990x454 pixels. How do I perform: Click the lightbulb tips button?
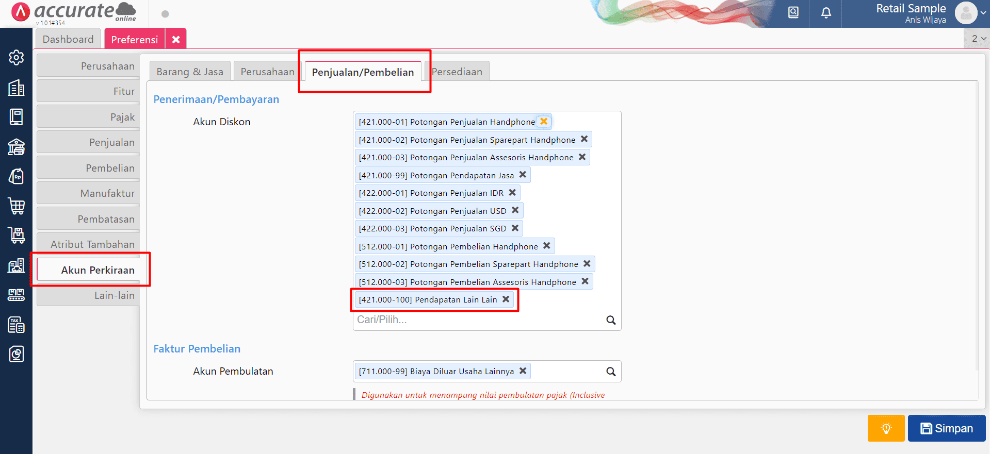886,428
